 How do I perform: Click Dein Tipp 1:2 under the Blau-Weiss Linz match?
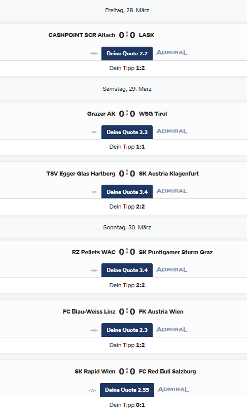click(127, 345)
